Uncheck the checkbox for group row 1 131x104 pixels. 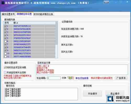click(x=6, y=26)
